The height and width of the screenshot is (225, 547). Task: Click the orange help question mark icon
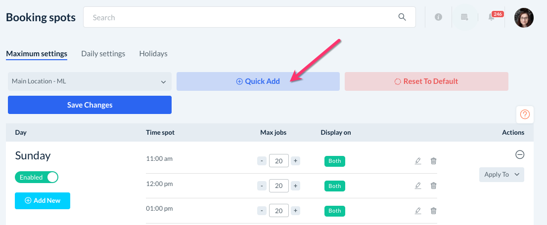(525, 114)
